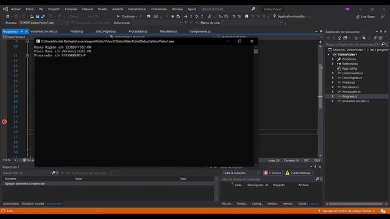This screenshot has width=390, height=219.
Task: Collapse the code region at line 11
Action: pyautogui.click(x=27, y=55)
